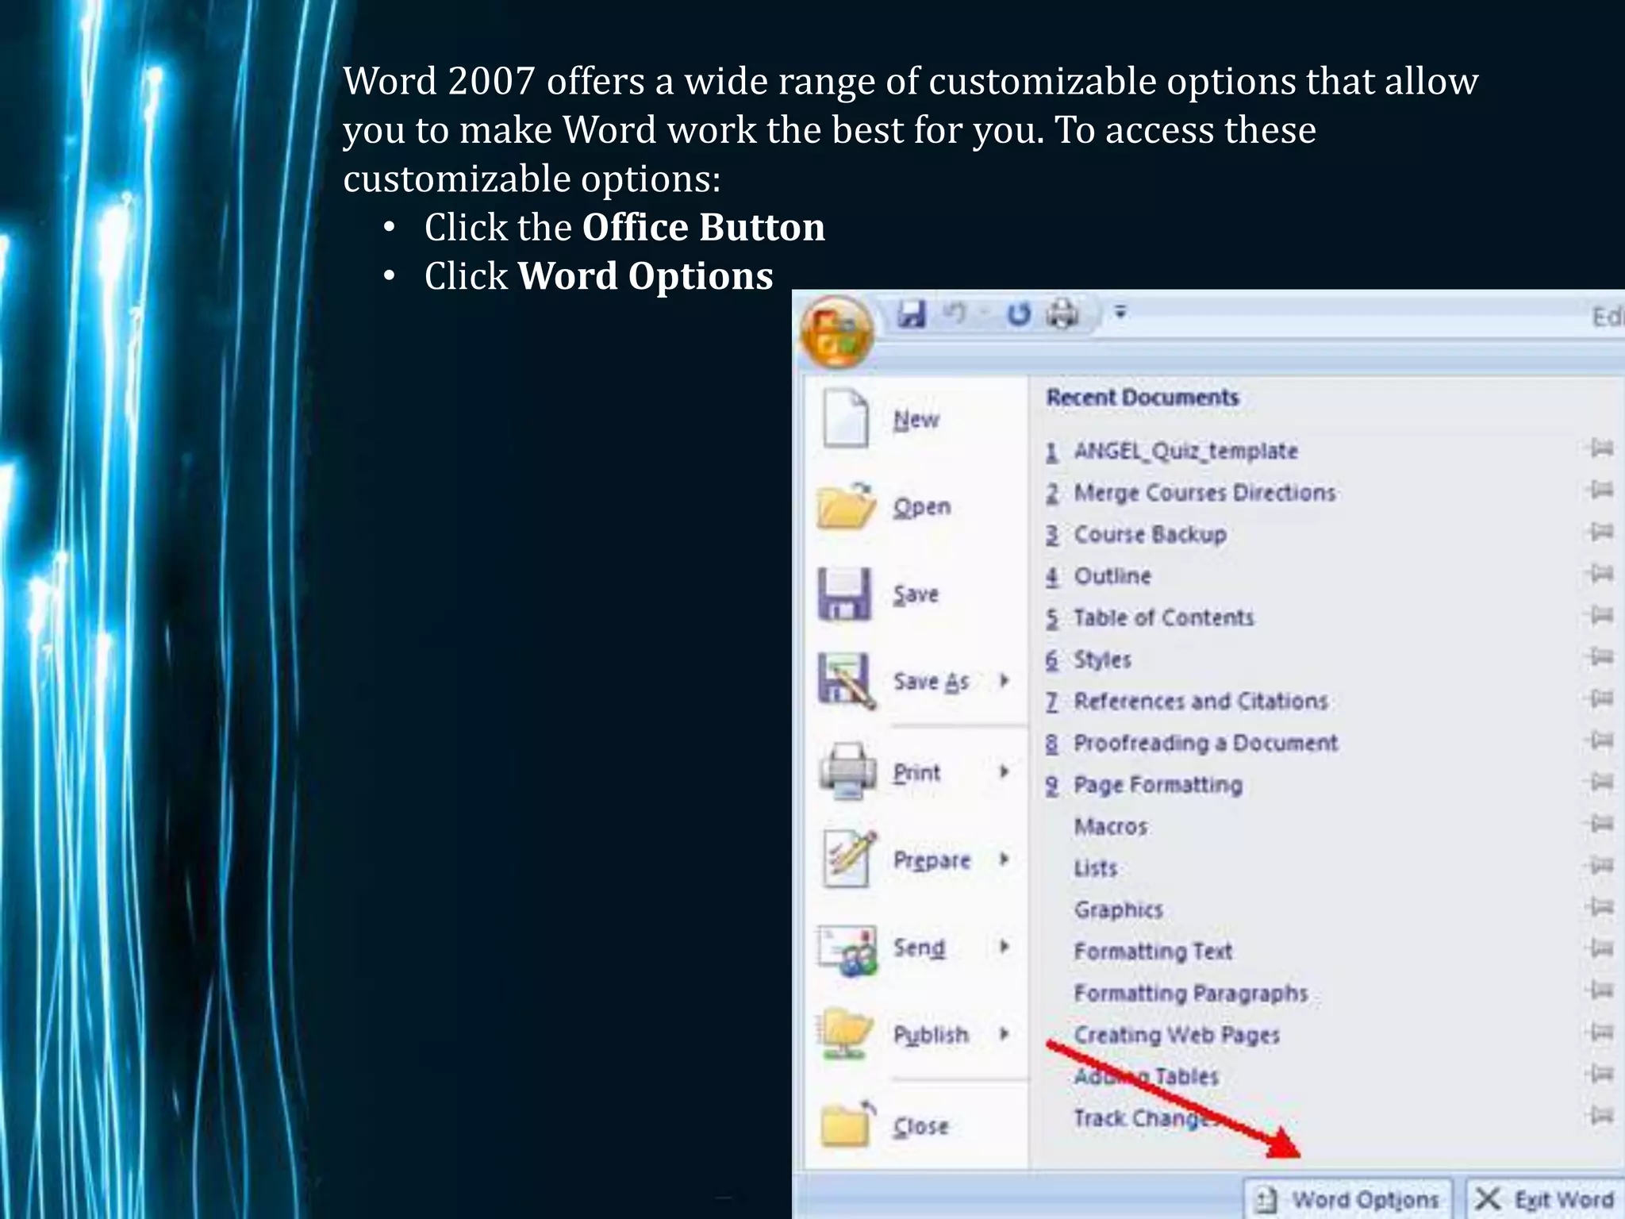
Task: Select the Publish menu item
Action: 931,1034
